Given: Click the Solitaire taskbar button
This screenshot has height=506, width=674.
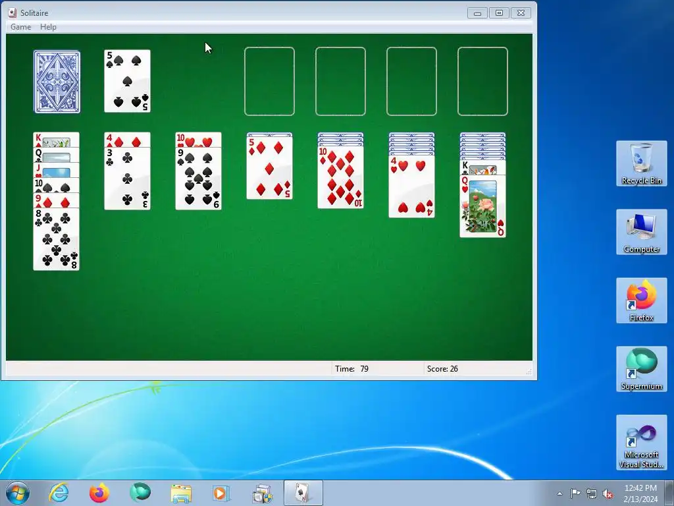Looking at the screenshot, I should [303, 493].
